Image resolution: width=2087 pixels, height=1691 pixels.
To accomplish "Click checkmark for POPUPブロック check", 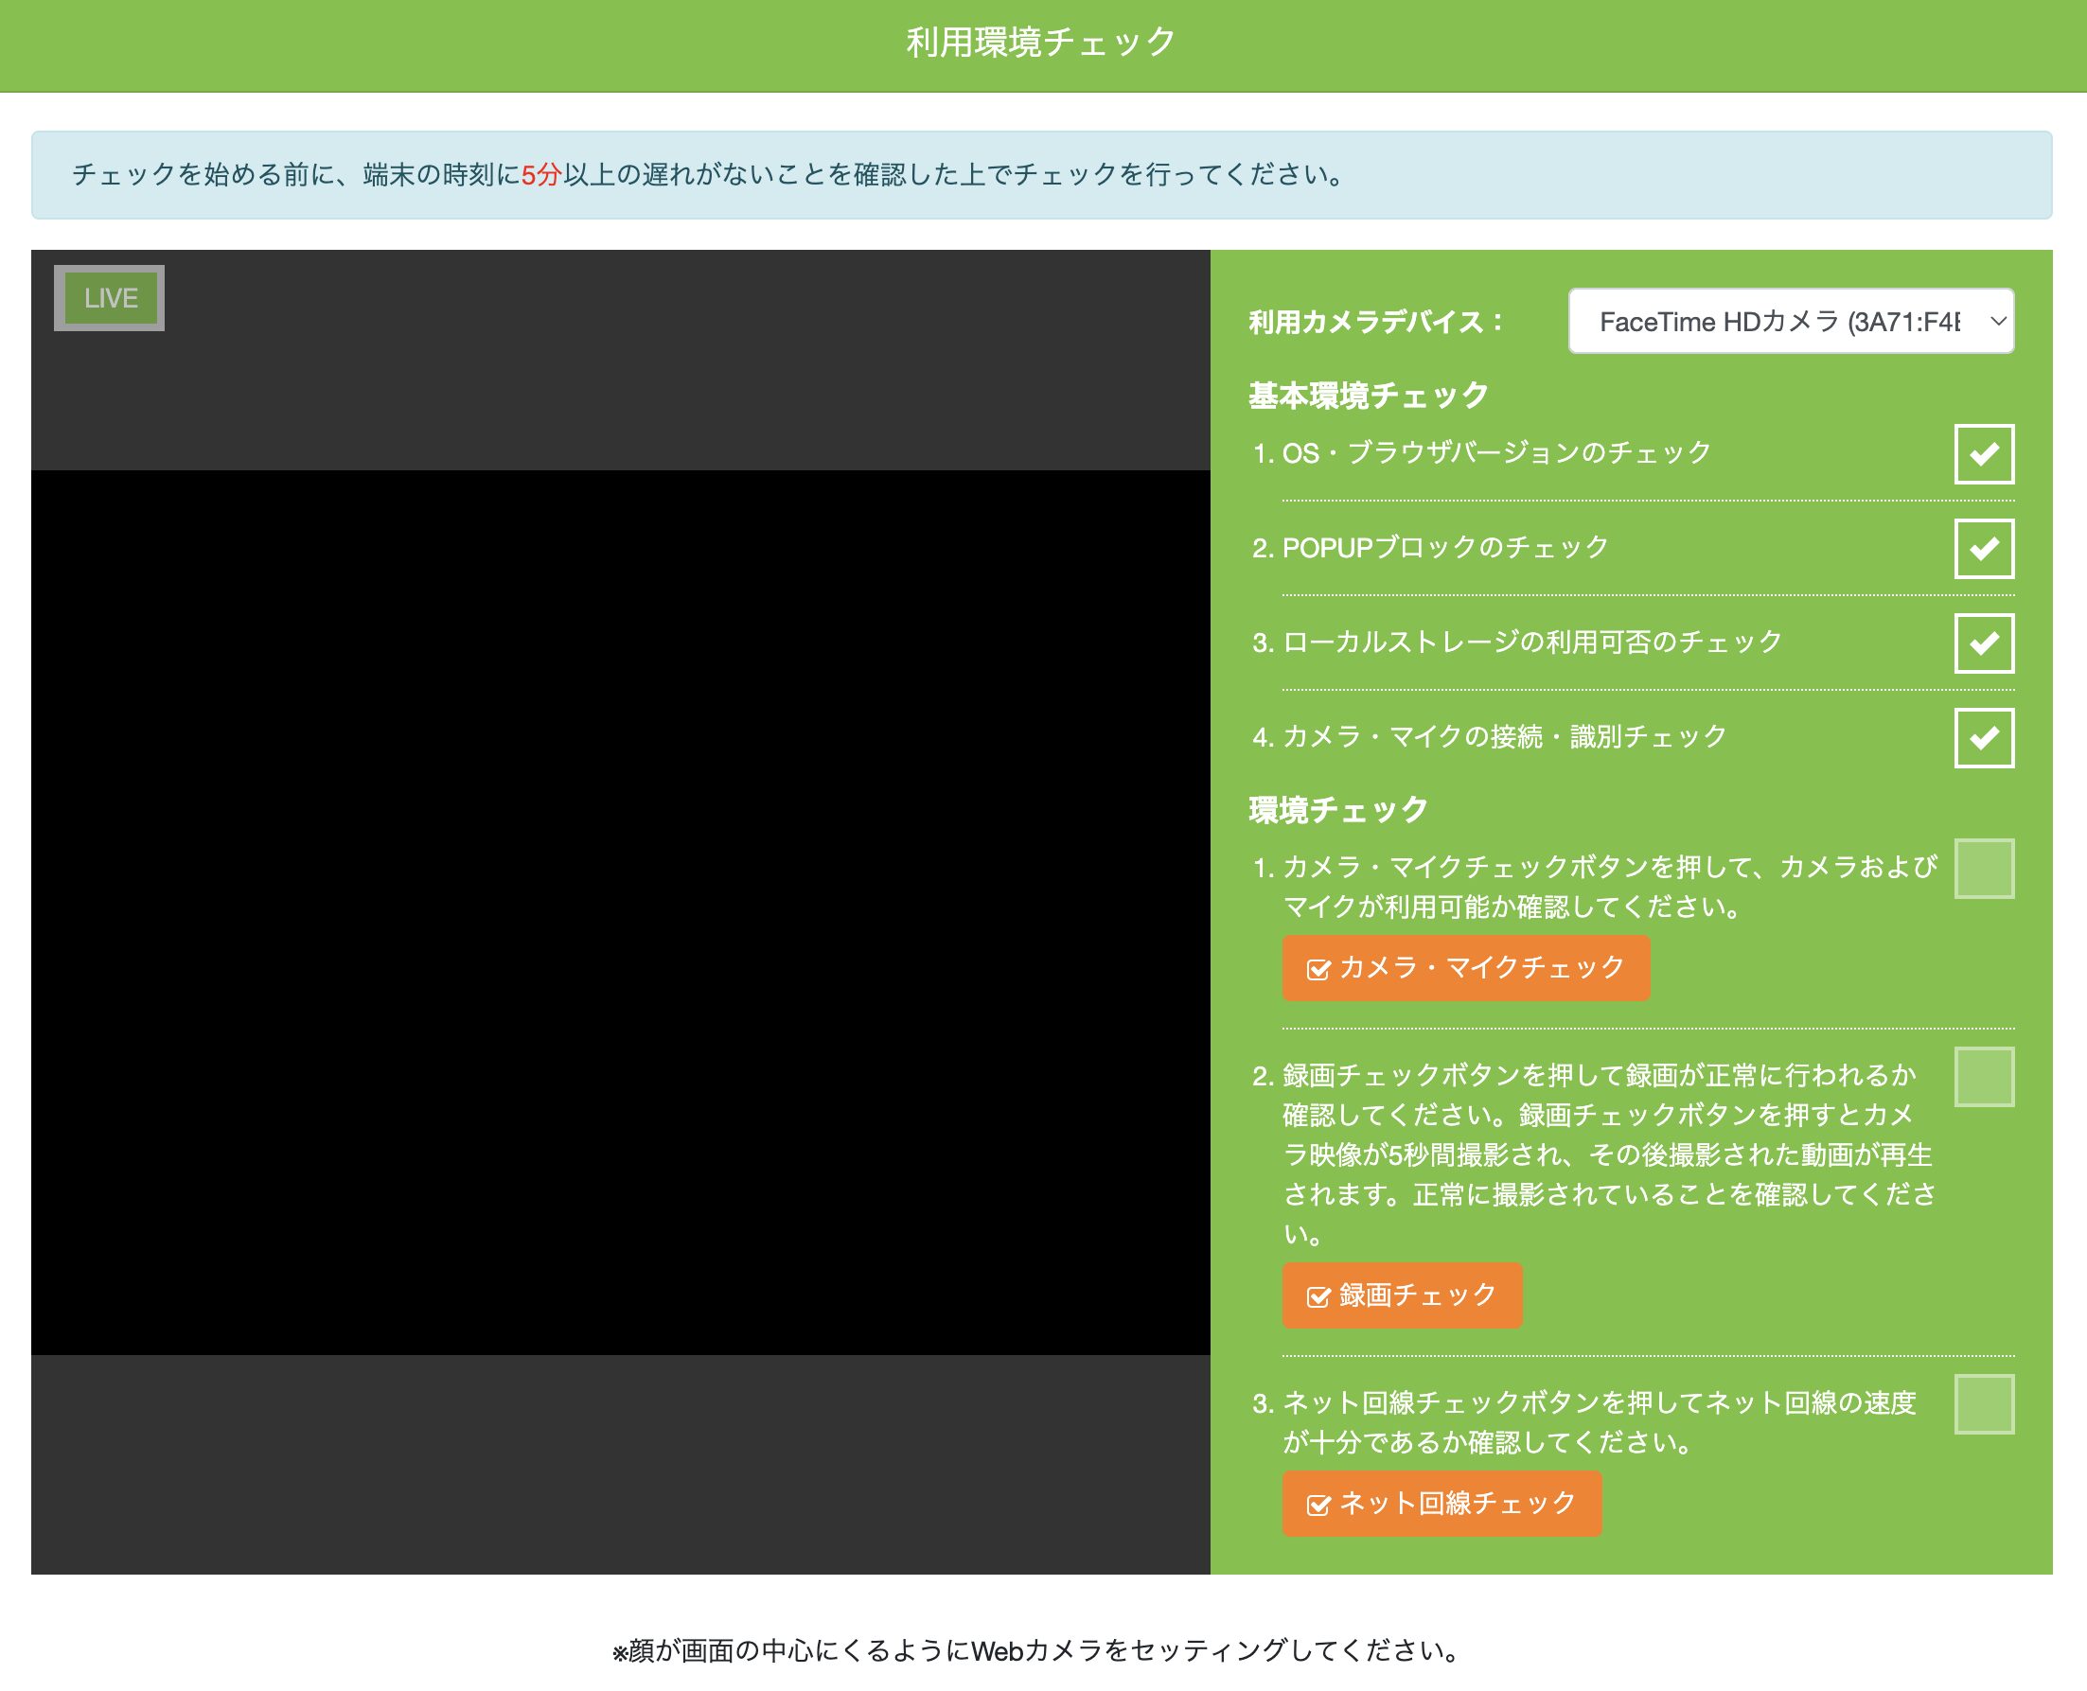I will [1984, 549].
